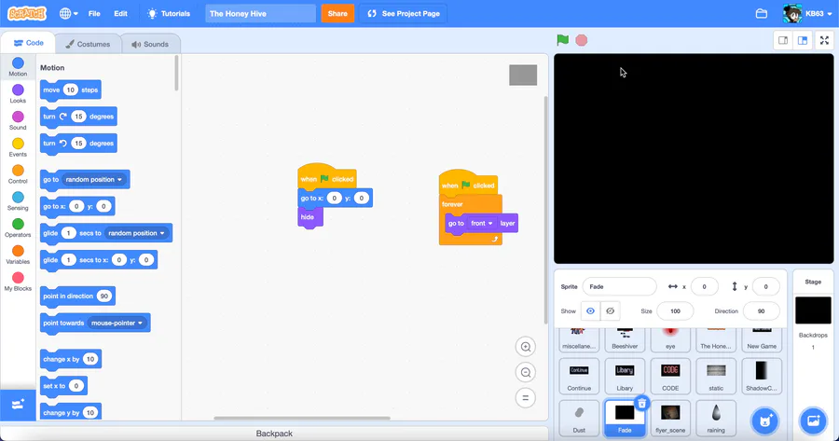Zoom in on the workspace
The width and height of the screenshot is (839, 441).
526,347
